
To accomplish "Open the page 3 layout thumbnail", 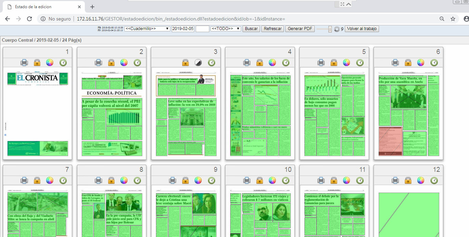I will 186,113.
